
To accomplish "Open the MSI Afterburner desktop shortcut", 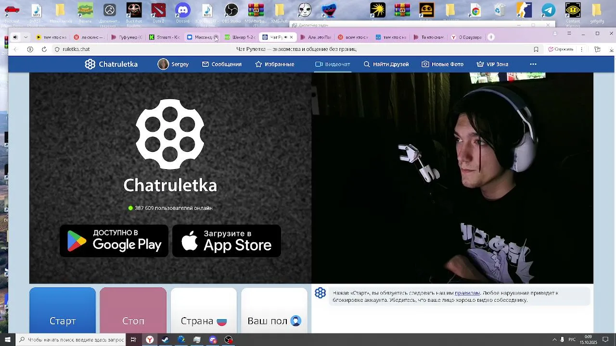I will click(x=256, y=12).
